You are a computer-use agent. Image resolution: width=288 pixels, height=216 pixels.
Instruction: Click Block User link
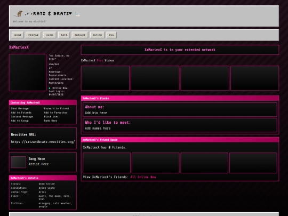[51, 116]
